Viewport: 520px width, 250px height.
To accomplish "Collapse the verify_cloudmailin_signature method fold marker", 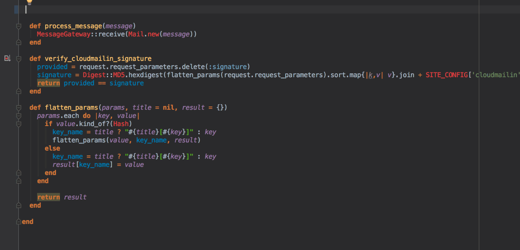I will pyautogui.click(x=19, y=58).
